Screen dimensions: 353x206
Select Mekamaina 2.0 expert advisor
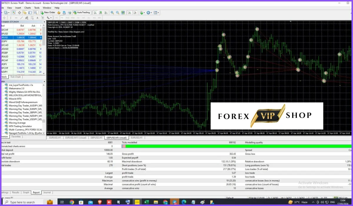(16, 88)
